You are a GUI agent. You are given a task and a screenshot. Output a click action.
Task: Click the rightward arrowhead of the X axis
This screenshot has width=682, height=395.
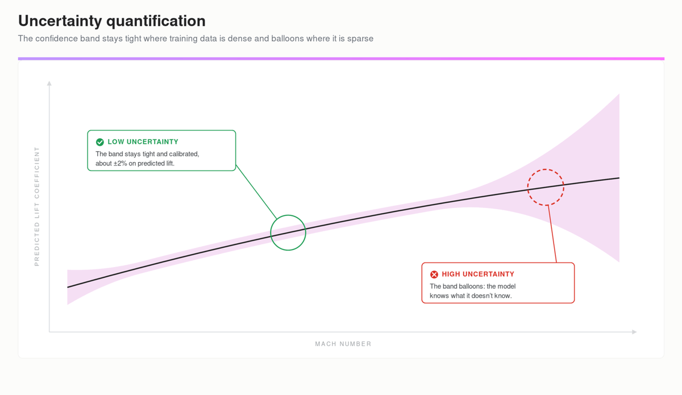coord(634,332)
